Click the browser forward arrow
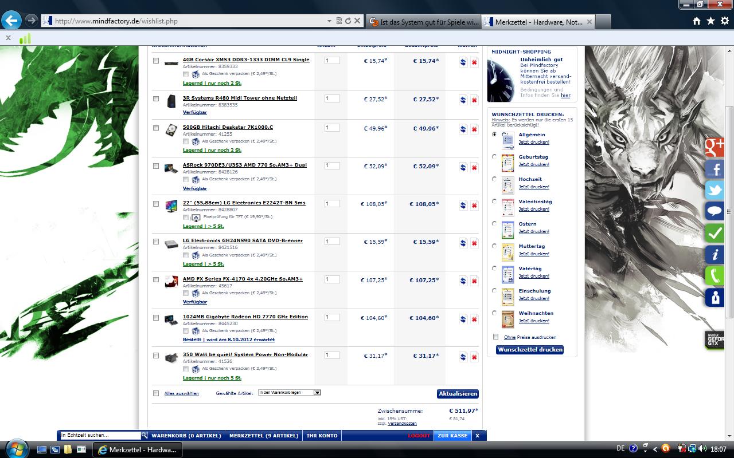734x458 pixels. click(31, 21)
